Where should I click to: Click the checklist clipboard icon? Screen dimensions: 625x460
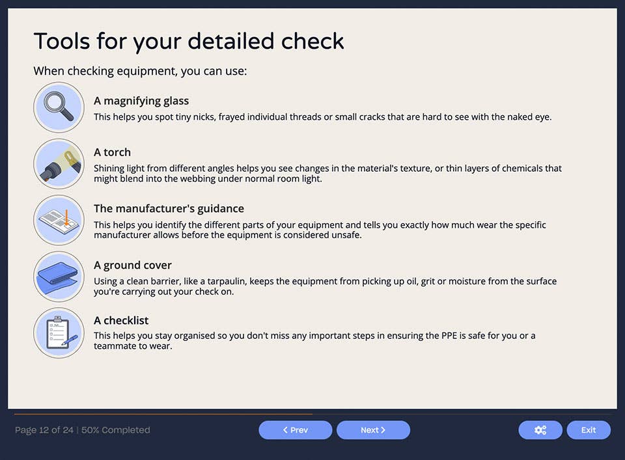(59, 332)
